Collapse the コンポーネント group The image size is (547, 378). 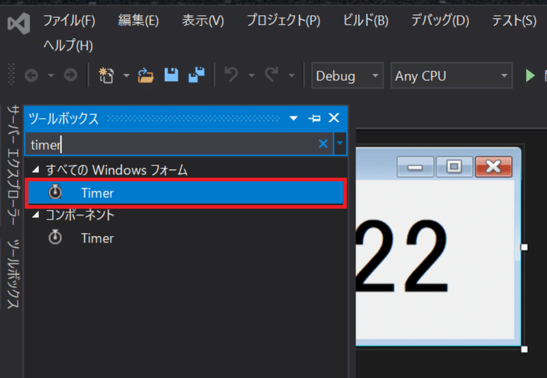click(x=36, y=215)
